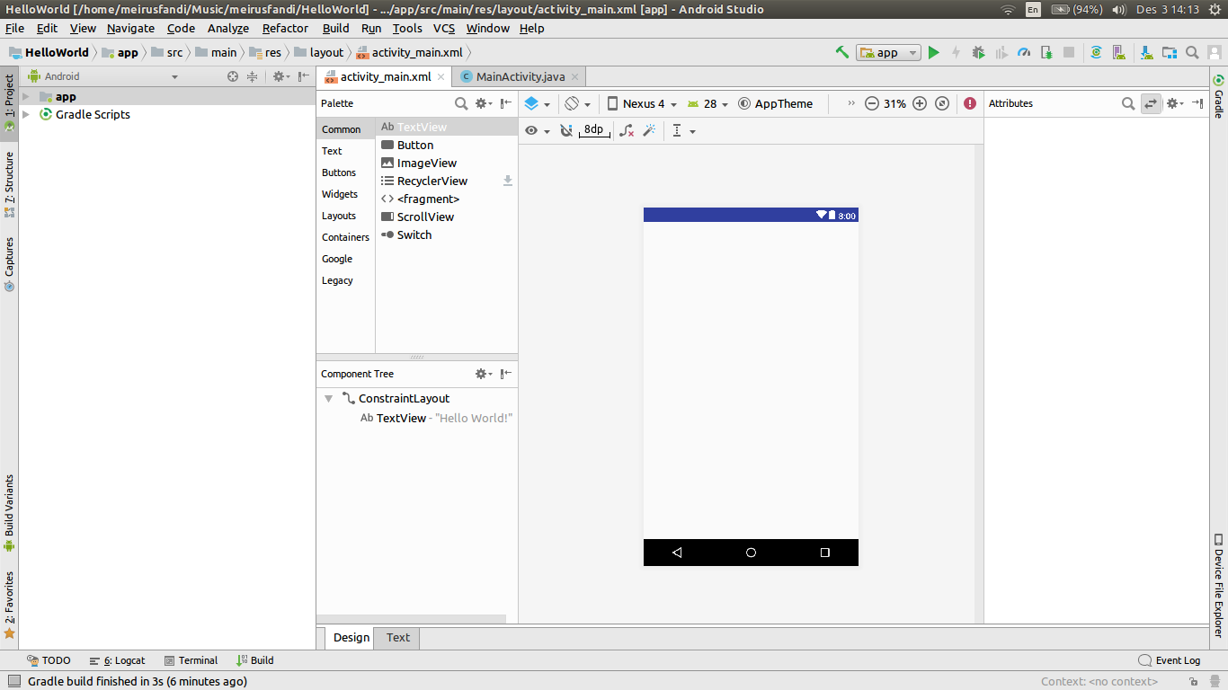Open the TODO tool window
The width and height of the screenshot is (1228, 690).
[x=49, y=660]
